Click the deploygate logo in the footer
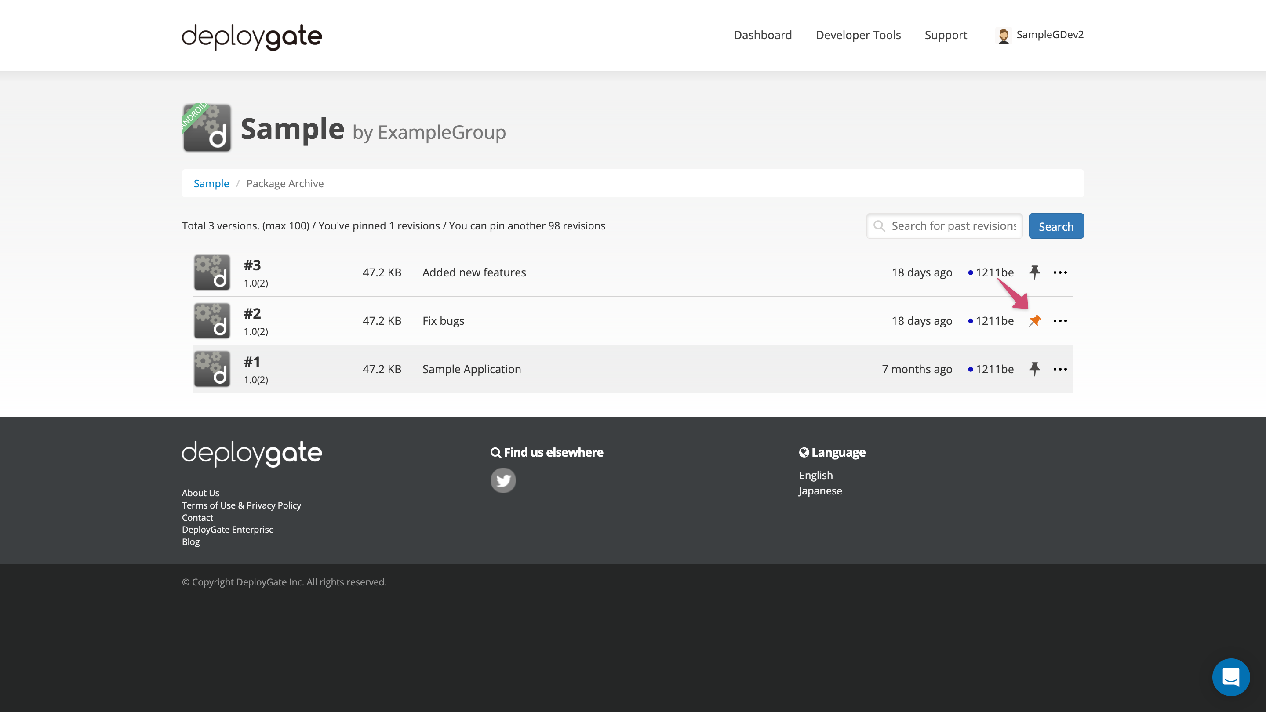Image resolution: width=1266 pixels, height=712 pixels. (x=251, y=453)
